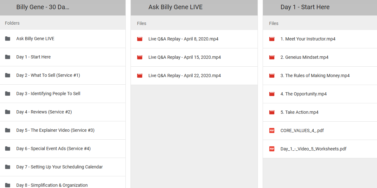Click the folder icon for Day 1 - Start Here
The height and width of the screenshot is (188, 377).
8,57
